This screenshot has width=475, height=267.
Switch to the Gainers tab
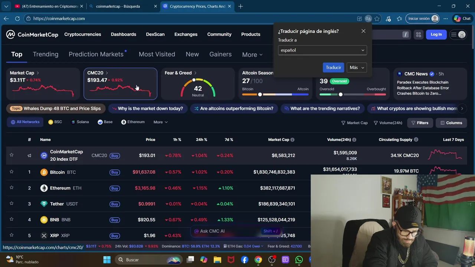click(220, 54)
